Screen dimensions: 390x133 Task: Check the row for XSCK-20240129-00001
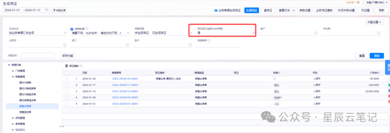point(67,78)
